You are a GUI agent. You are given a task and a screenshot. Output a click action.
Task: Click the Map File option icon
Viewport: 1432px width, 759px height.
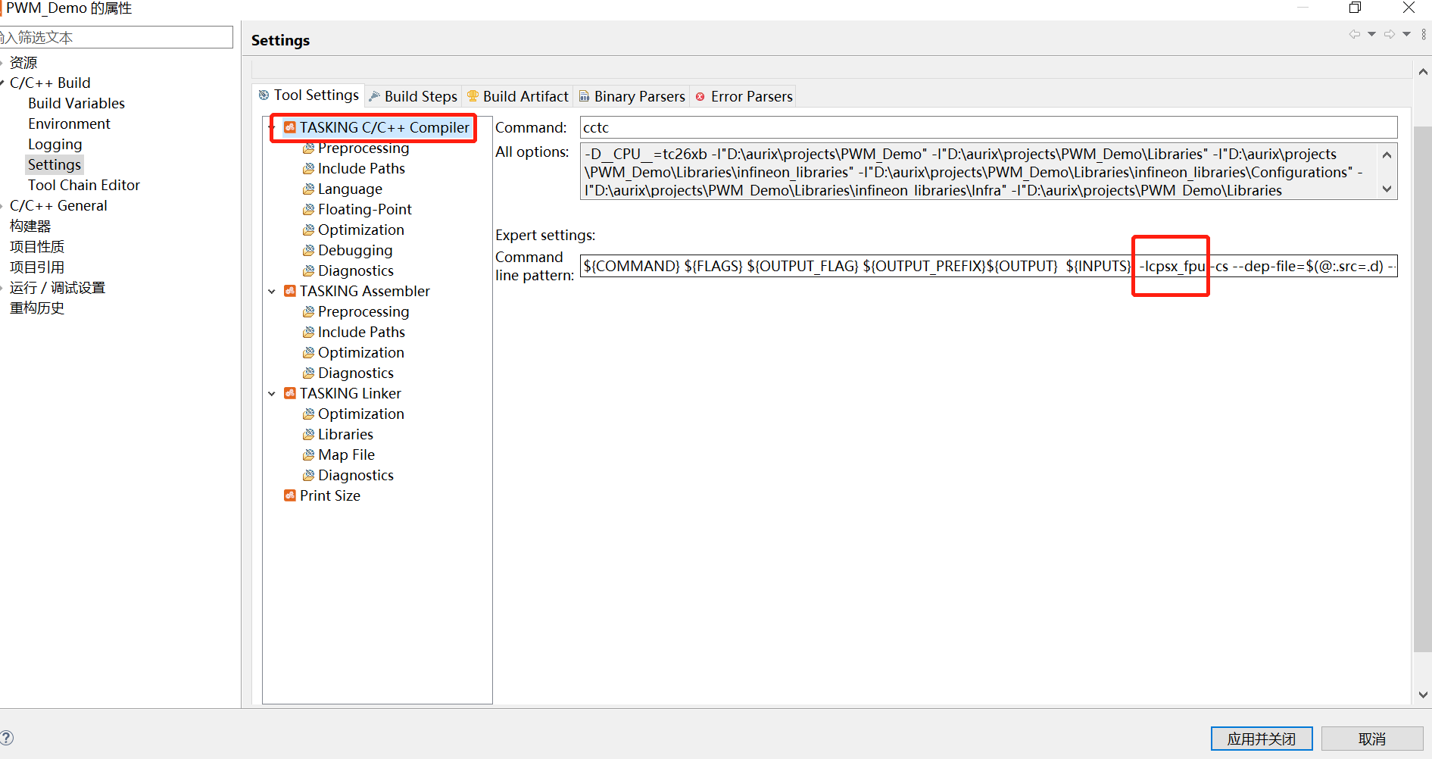click(x=308, y=454)
